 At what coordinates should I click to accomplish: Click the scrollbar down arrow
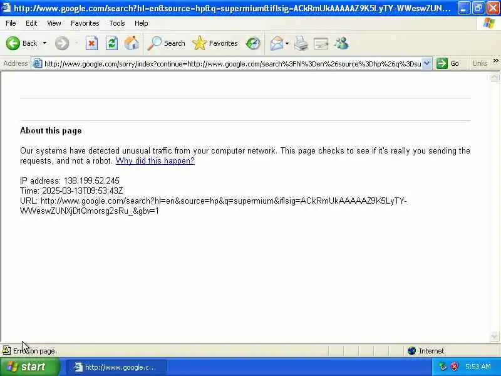[x=495, y=337]
